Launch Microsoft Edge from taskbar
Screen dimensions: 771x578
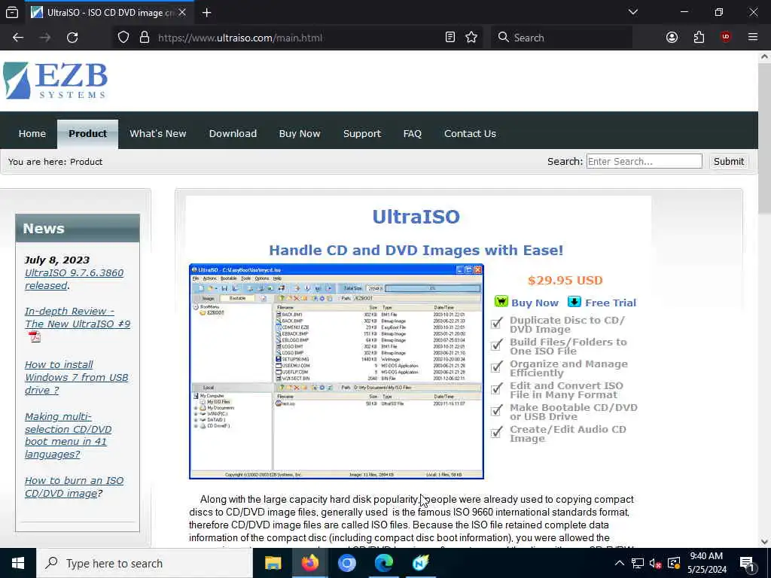pos(383,563)
